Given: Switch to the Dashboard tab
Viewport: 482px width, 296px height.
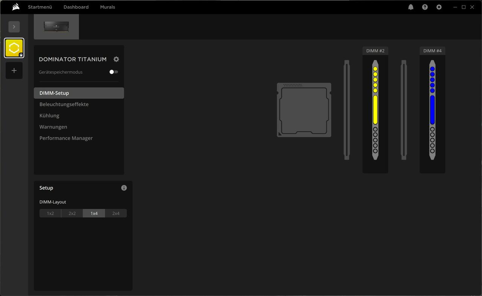Looking at the screenshot, I should pyautogui.click(x=76, y=7).
